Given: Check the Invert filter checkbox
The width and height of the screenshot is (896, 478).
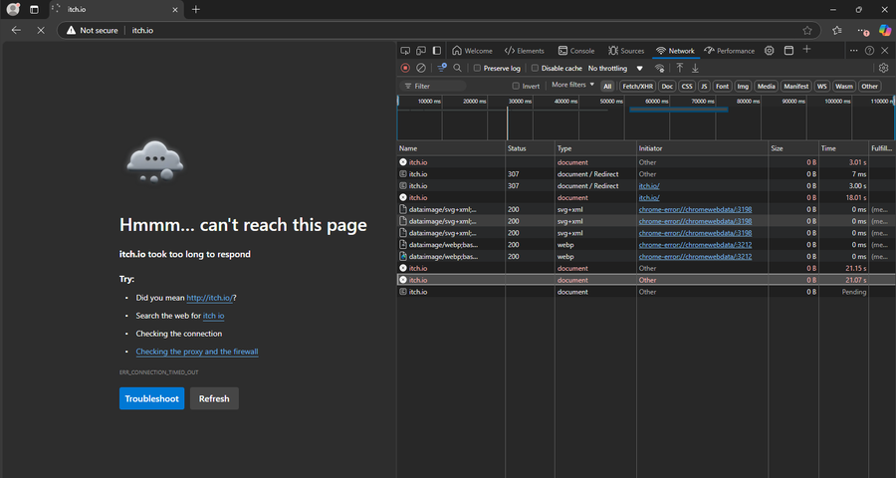Looking at the screenshot, I should pos(516,86).
